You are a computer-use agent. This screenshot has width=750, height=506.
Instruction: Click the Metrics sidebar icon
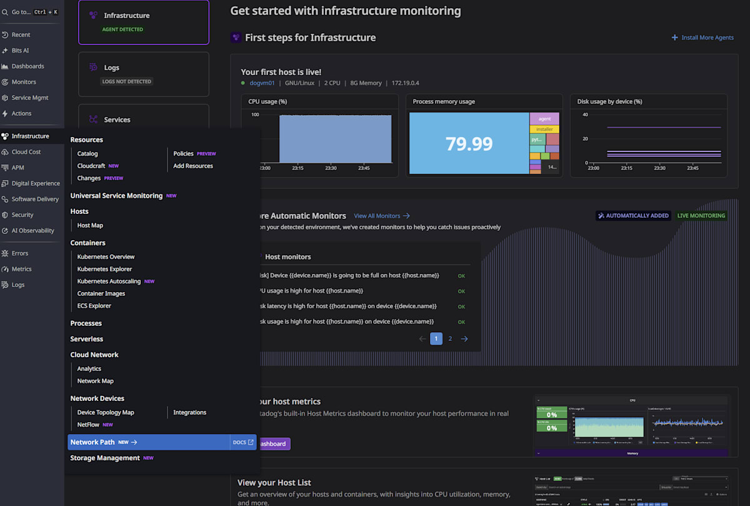pyautogui.click(x=5, y=269)
